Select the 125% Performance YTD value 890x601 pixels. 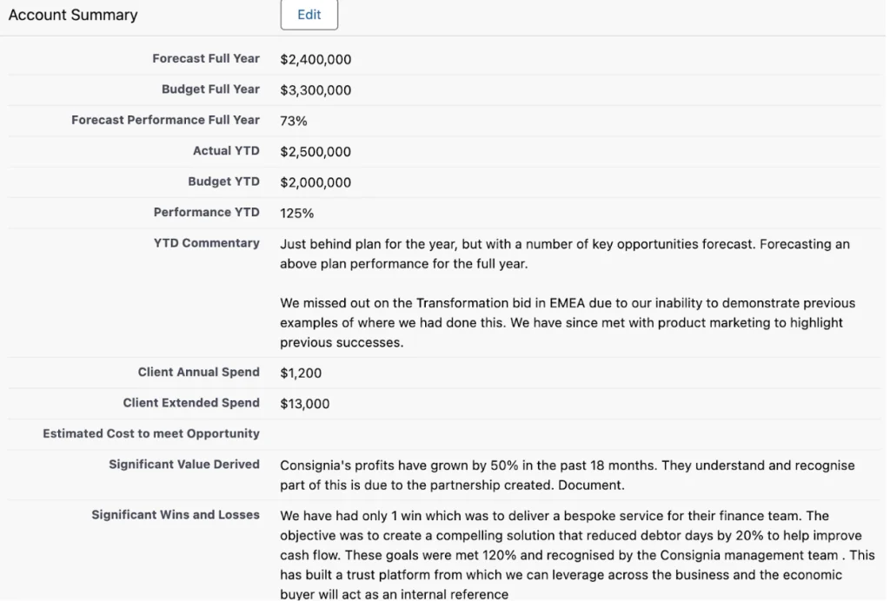pyautogui.click(x=297, y=213)
